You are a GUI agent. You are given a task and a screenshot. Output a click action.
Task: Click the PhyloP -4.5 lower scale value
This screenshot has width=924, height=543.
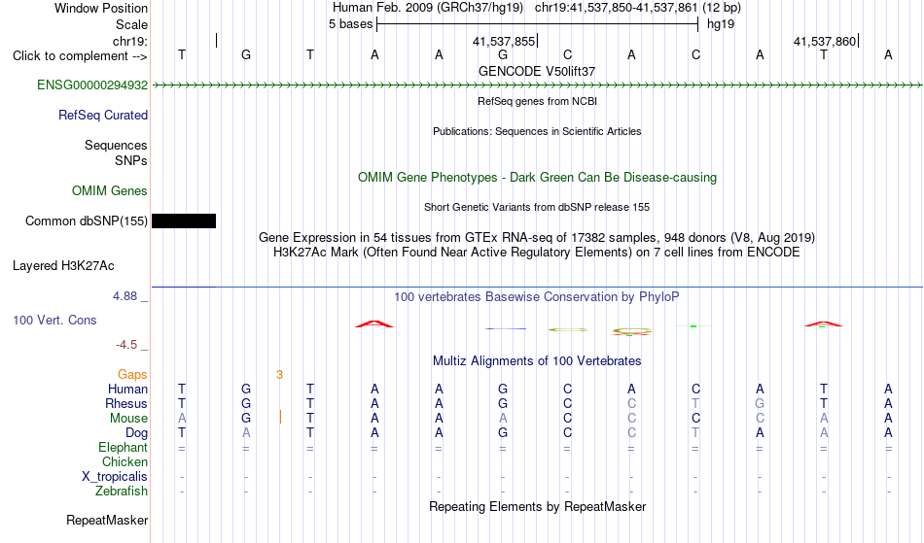coord(126,345)
